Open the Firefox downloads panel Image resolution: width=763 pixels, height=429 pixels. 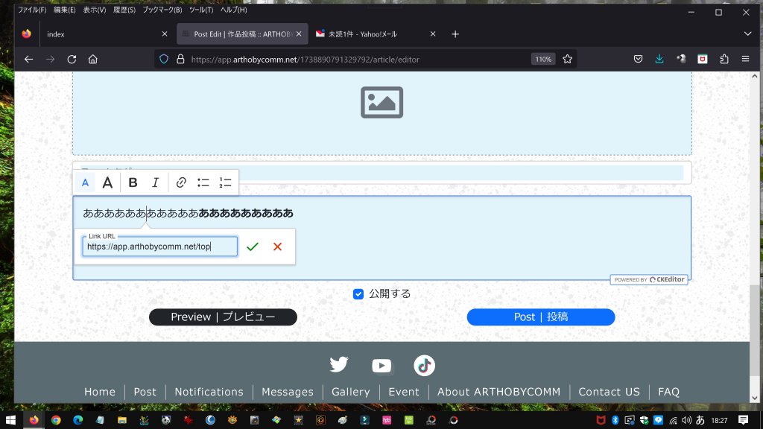click(x=659, y=60)
